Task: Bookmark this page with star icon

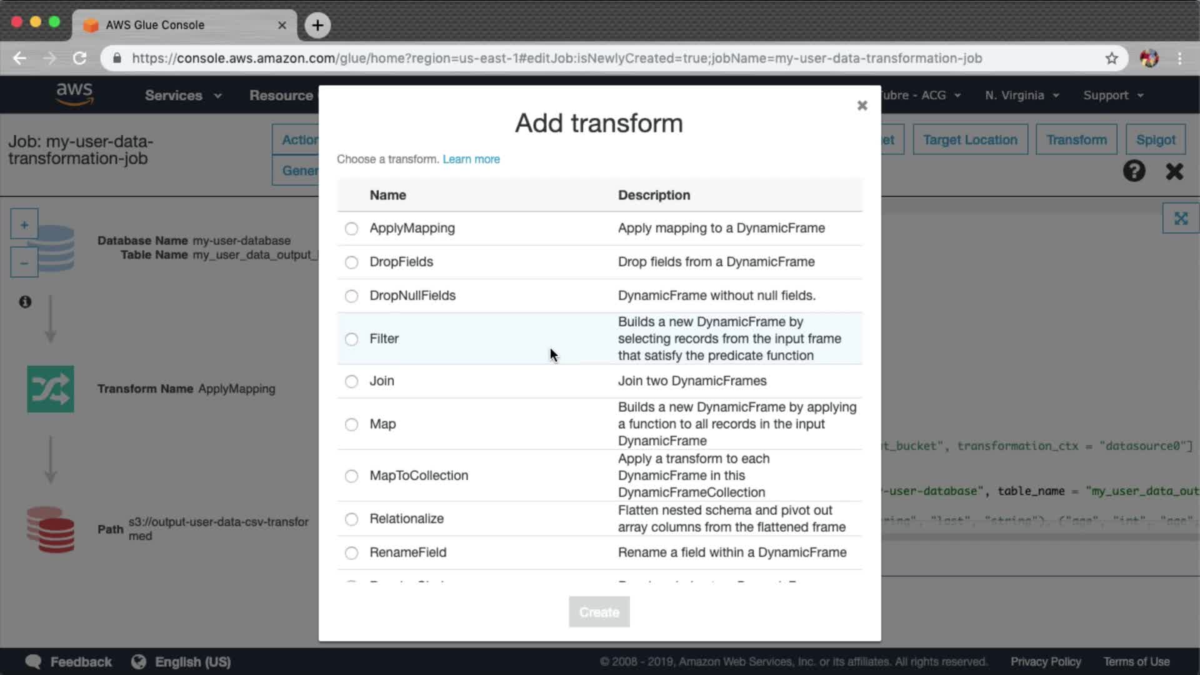Action: 1111,58
